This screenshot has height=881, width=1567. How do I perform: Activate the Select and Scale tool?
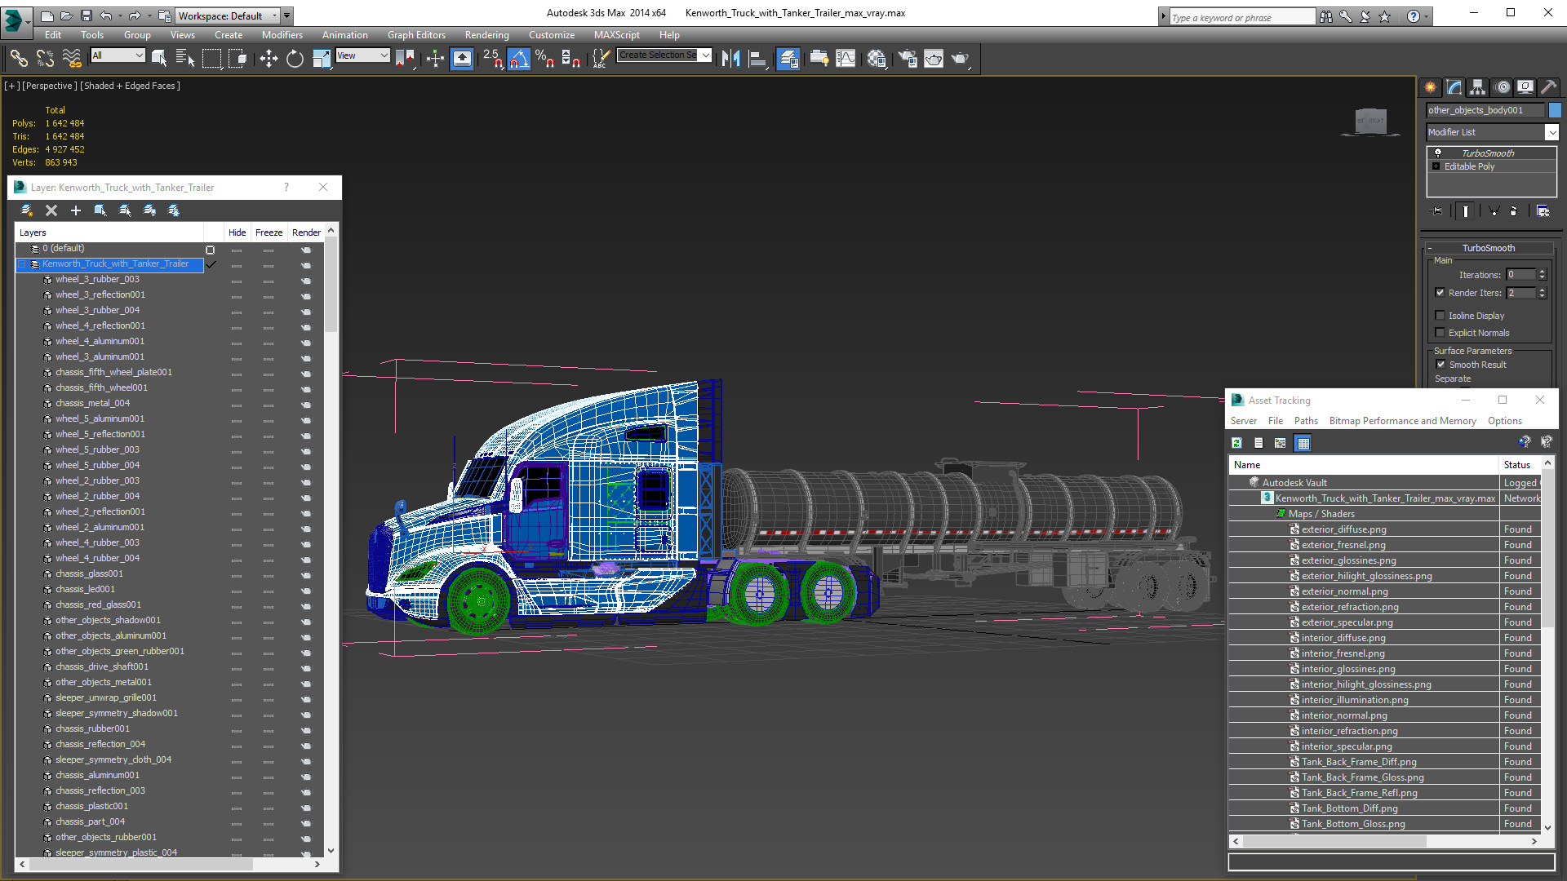(322, 58)
